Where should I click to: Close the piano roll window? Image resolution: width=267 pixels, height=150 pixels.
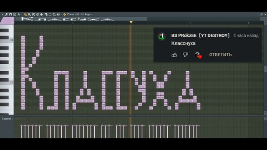point(265,15)
